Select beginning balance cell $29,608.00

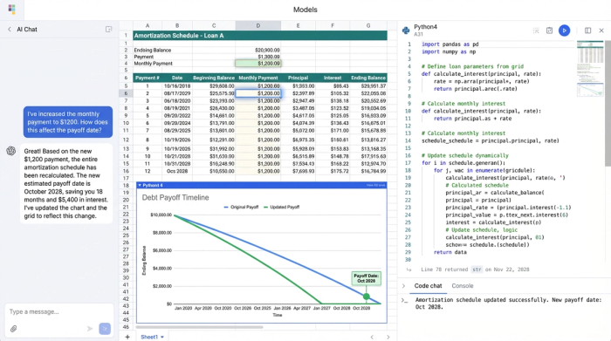(x=214, y=86)
